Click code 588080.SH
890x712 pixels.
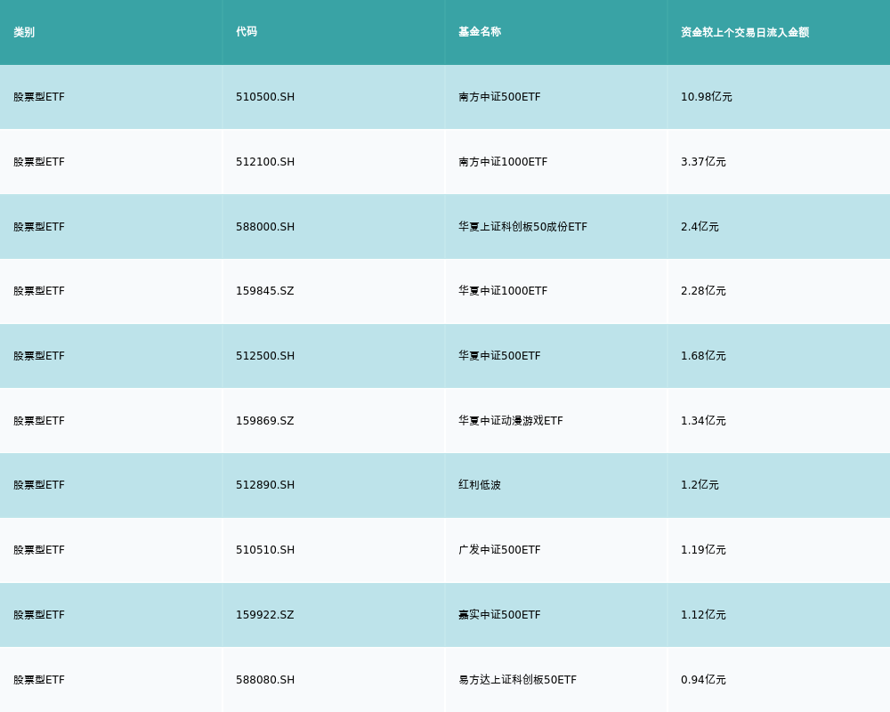point(265,680)
